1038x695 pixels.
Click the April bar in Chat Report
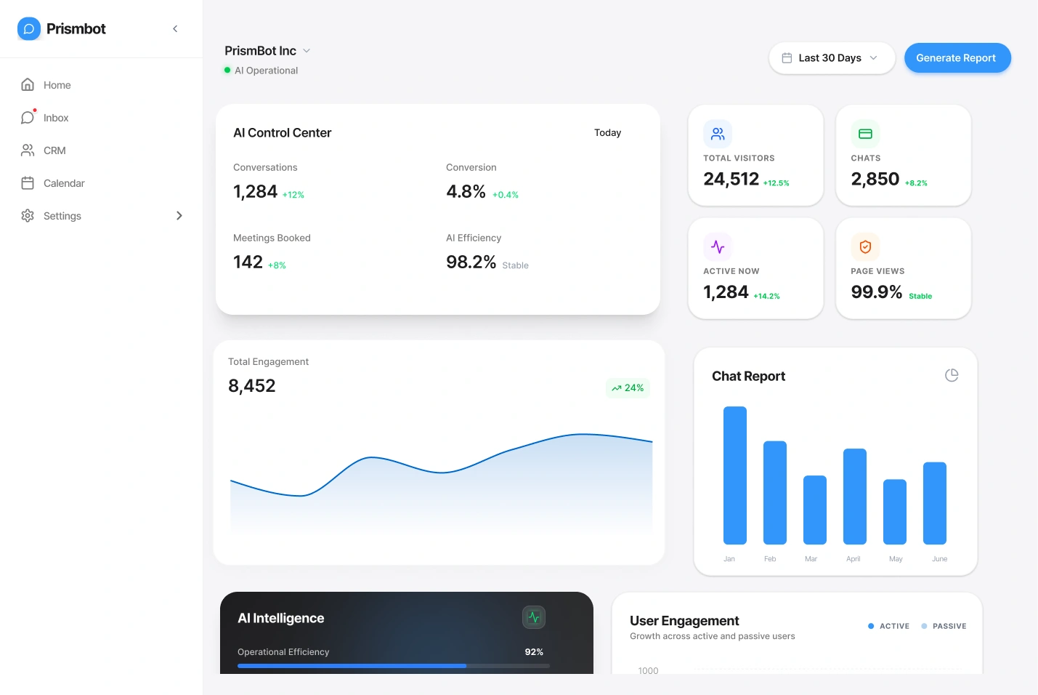tap(855, 497)
